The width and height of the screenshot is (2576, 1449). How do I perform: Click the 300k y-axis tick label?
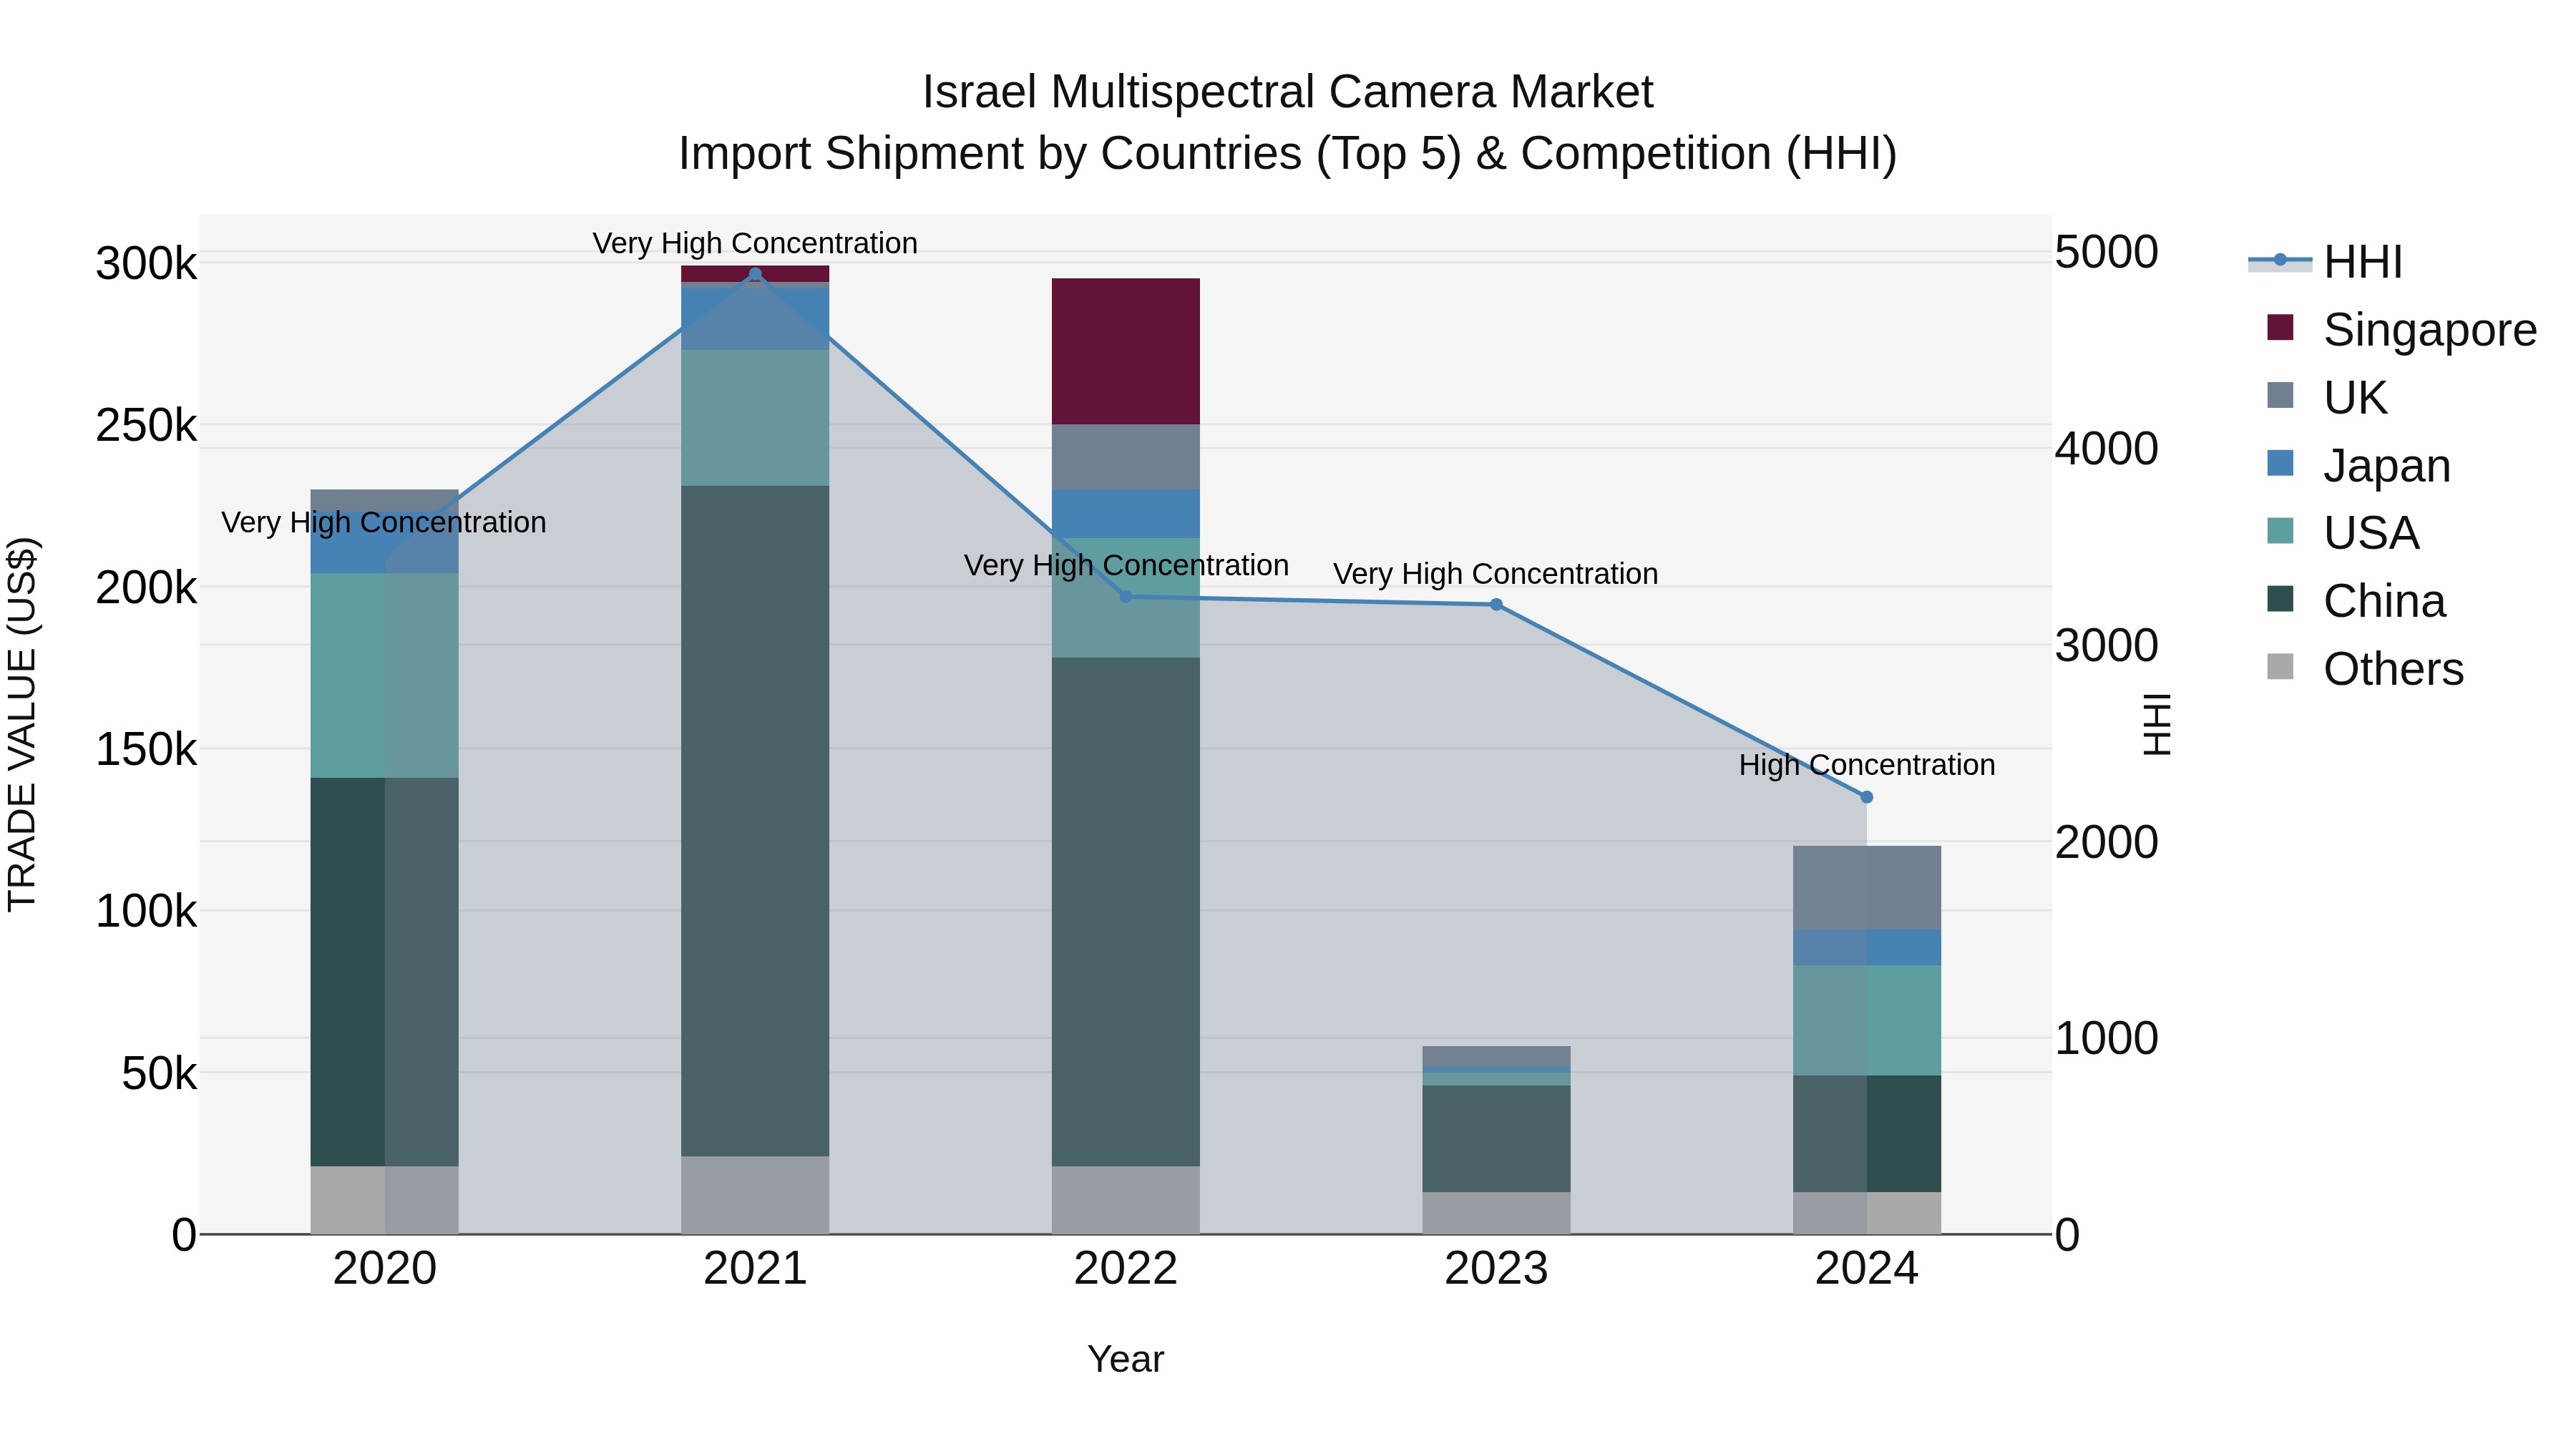pyautogui.click(x=146, y=264)
